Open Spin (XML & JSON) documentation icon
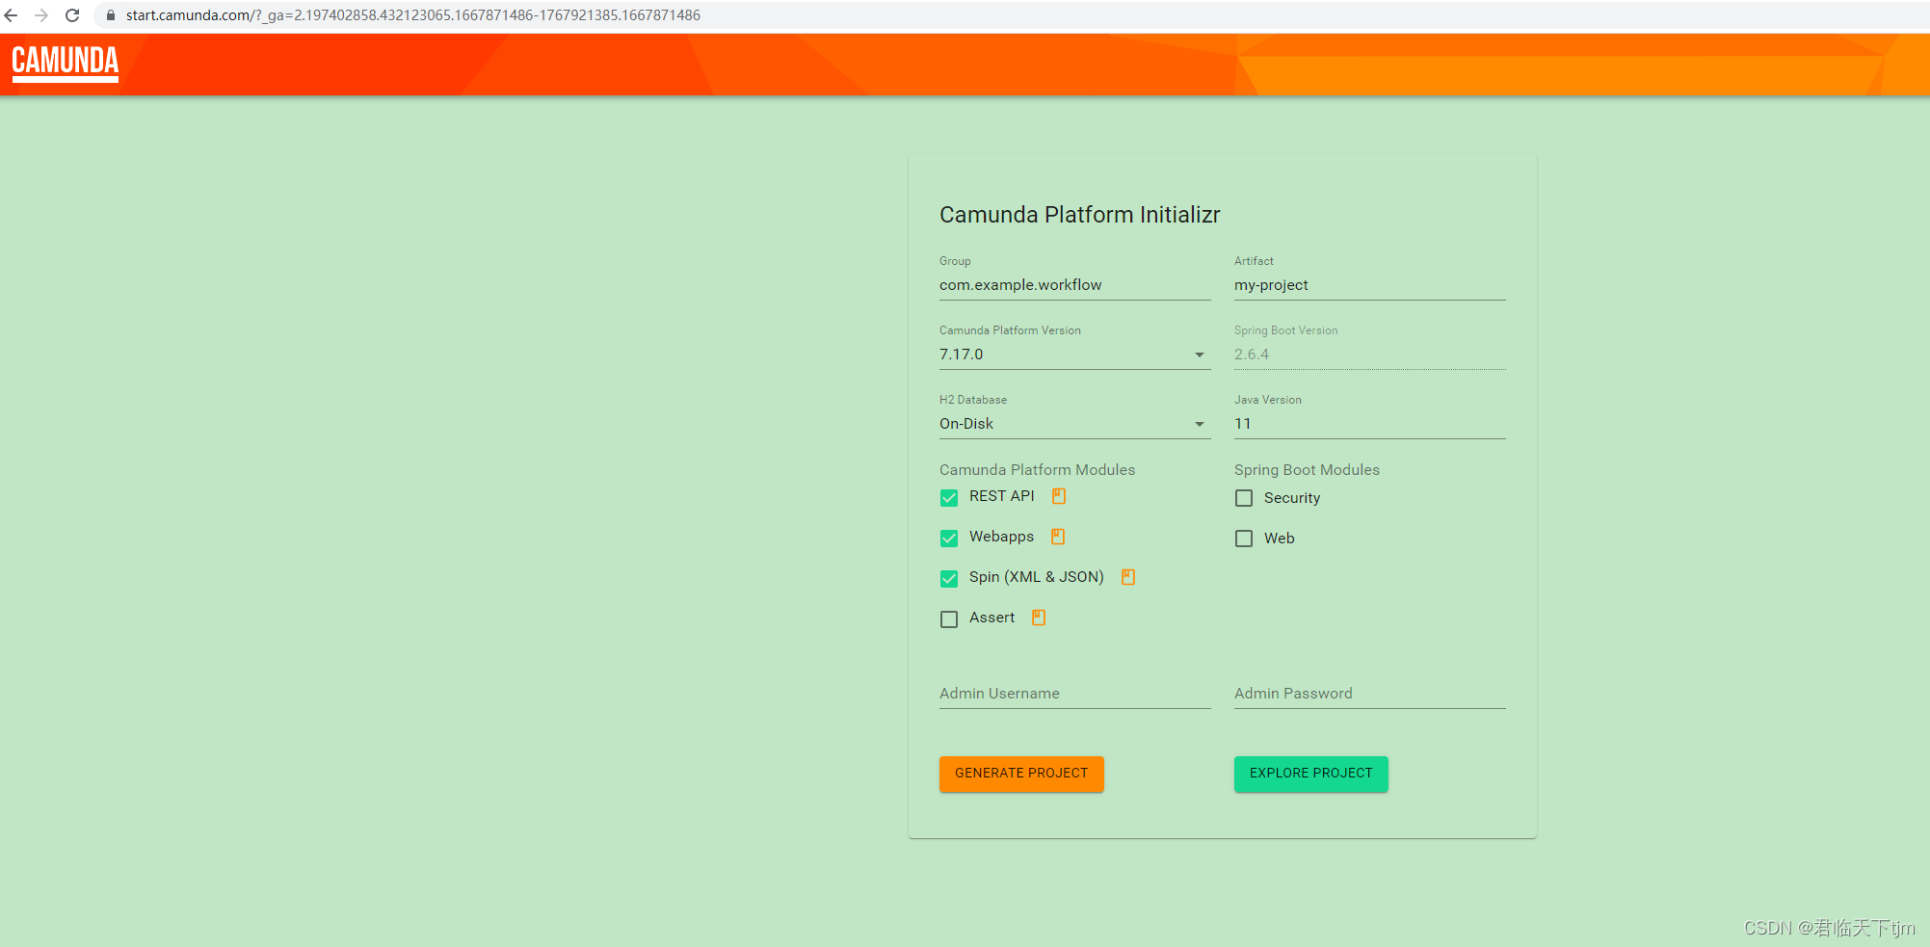 click(x=1127, y=576)
